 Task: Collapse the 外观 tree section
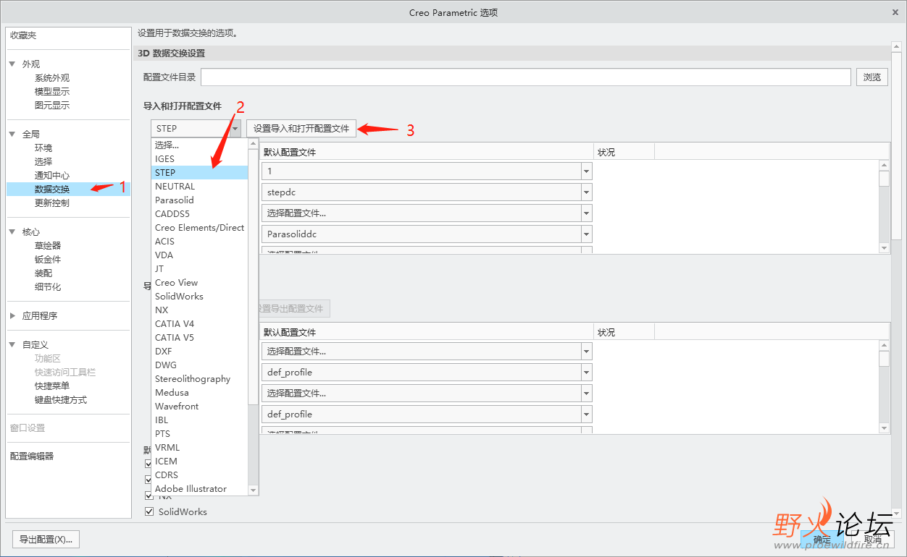pyautogui.click(x=12, y=64)
